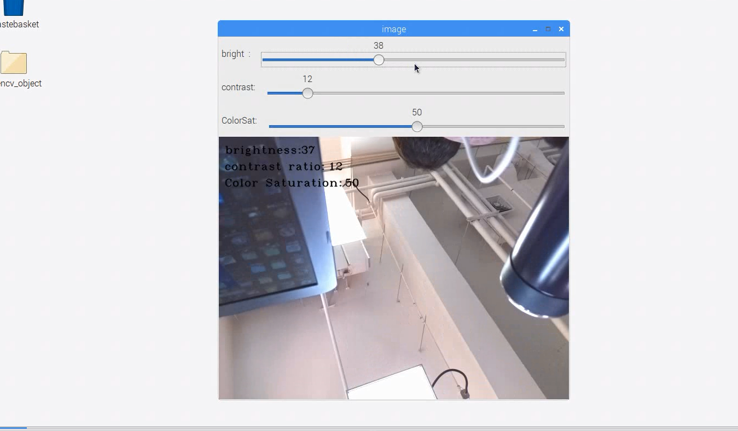Image resolution: width=738 pixels, height=431 pixels.
Task: Click the 'Color Saturation:50' overlay text
Action: click(x=292, y=183)
